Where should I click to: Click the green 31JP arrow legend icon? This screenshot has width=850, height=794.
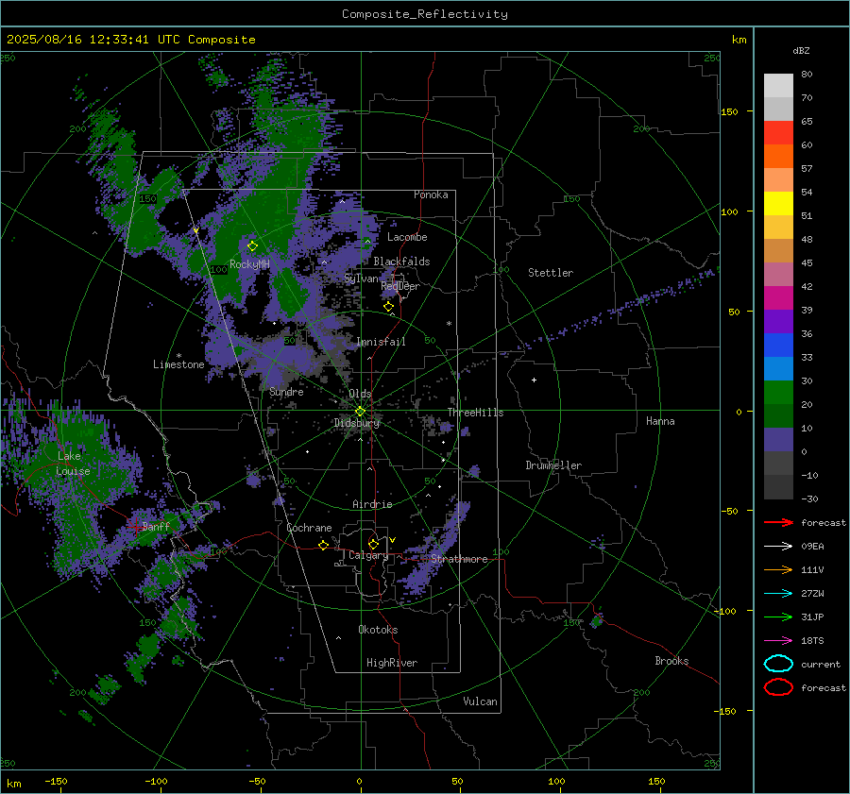778,617
